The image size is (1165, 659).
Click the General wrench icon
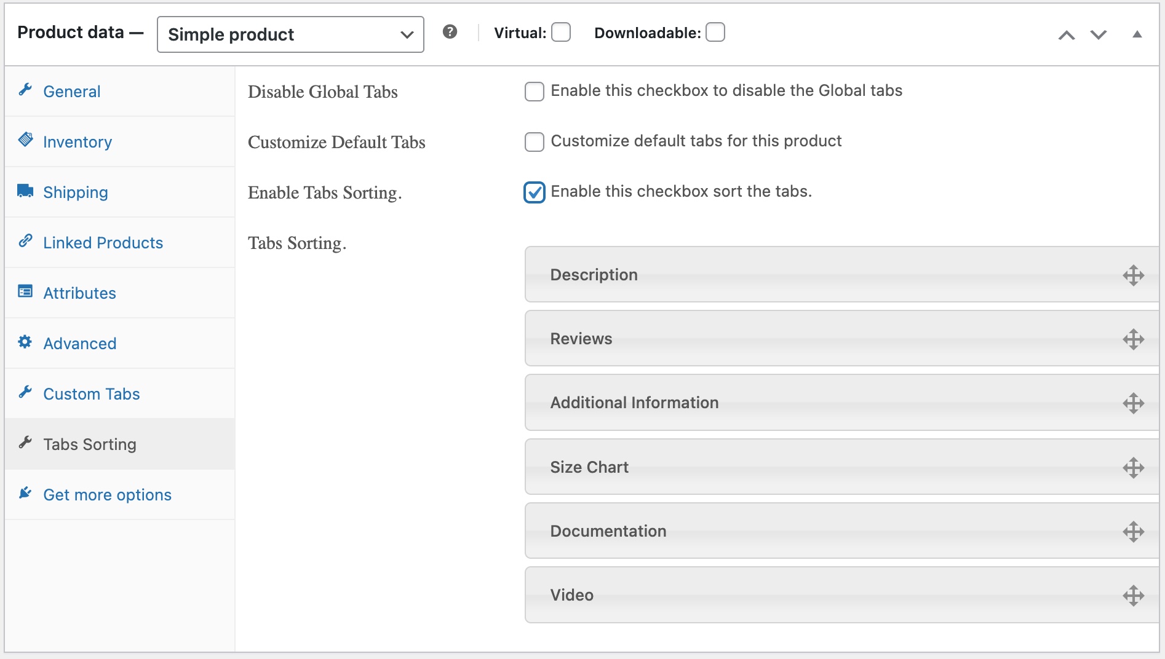[x=25, y=90]
